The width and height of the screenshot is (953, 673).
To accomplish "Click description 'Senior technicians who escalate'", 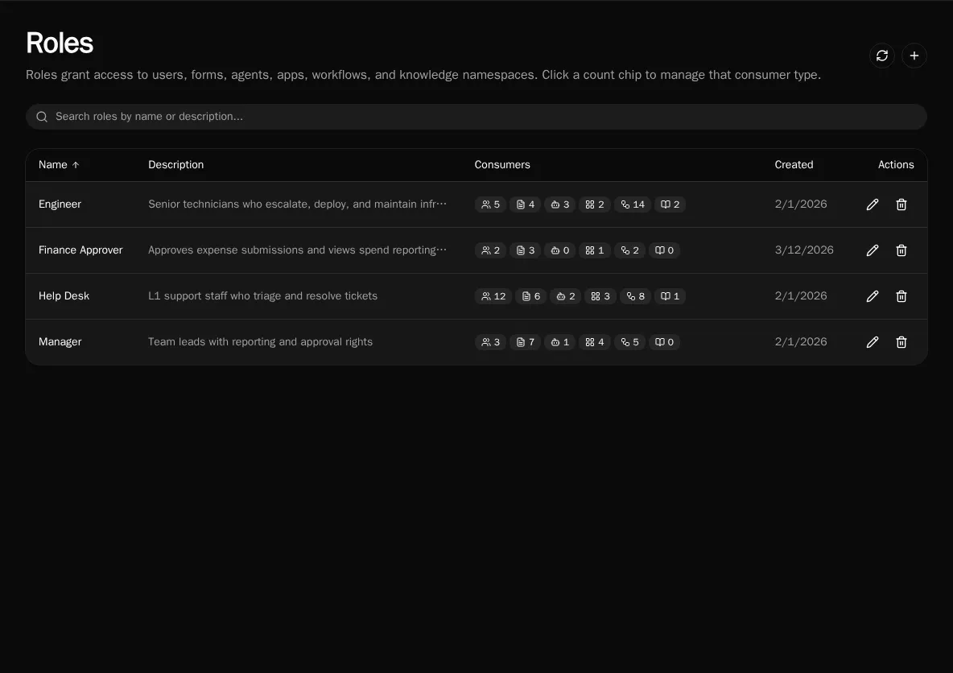I will click(297, 204).
